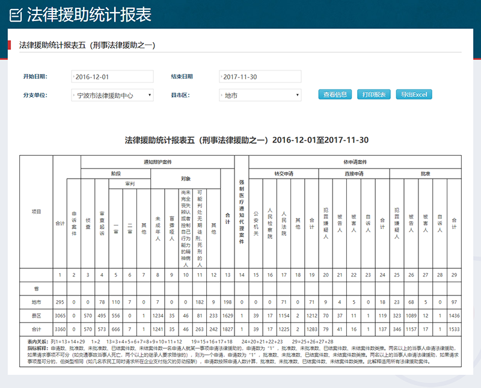Click column number 29 cell
This screenshot has width=481, height=388.
click(x=454, y=276)
